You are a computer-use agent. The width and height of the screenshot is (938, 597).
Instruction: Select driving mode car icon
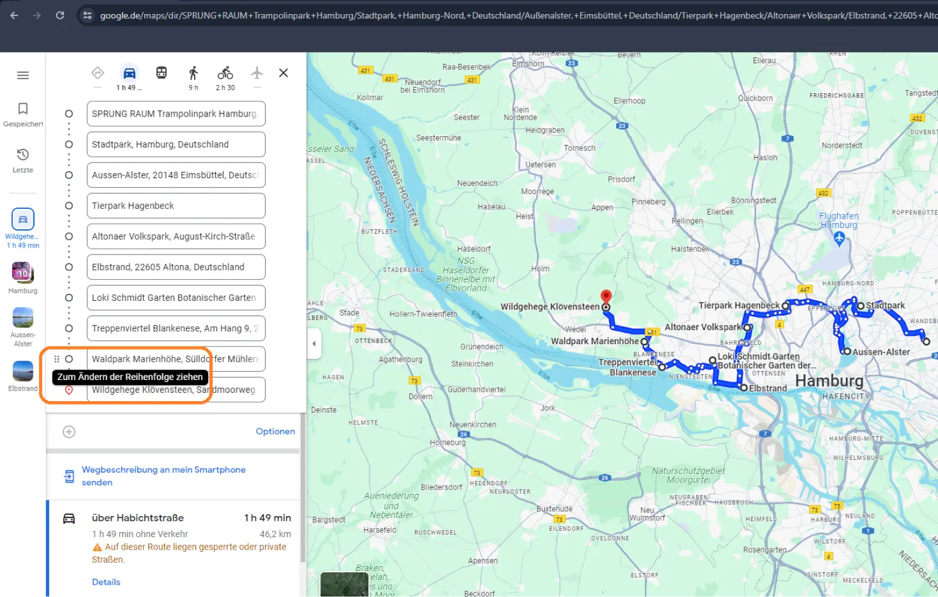click(x=129, y=73)
